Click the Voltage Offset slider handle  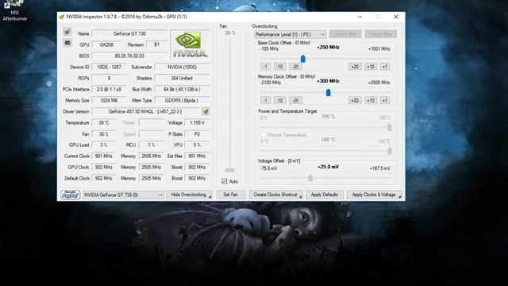tap(310, 178)
